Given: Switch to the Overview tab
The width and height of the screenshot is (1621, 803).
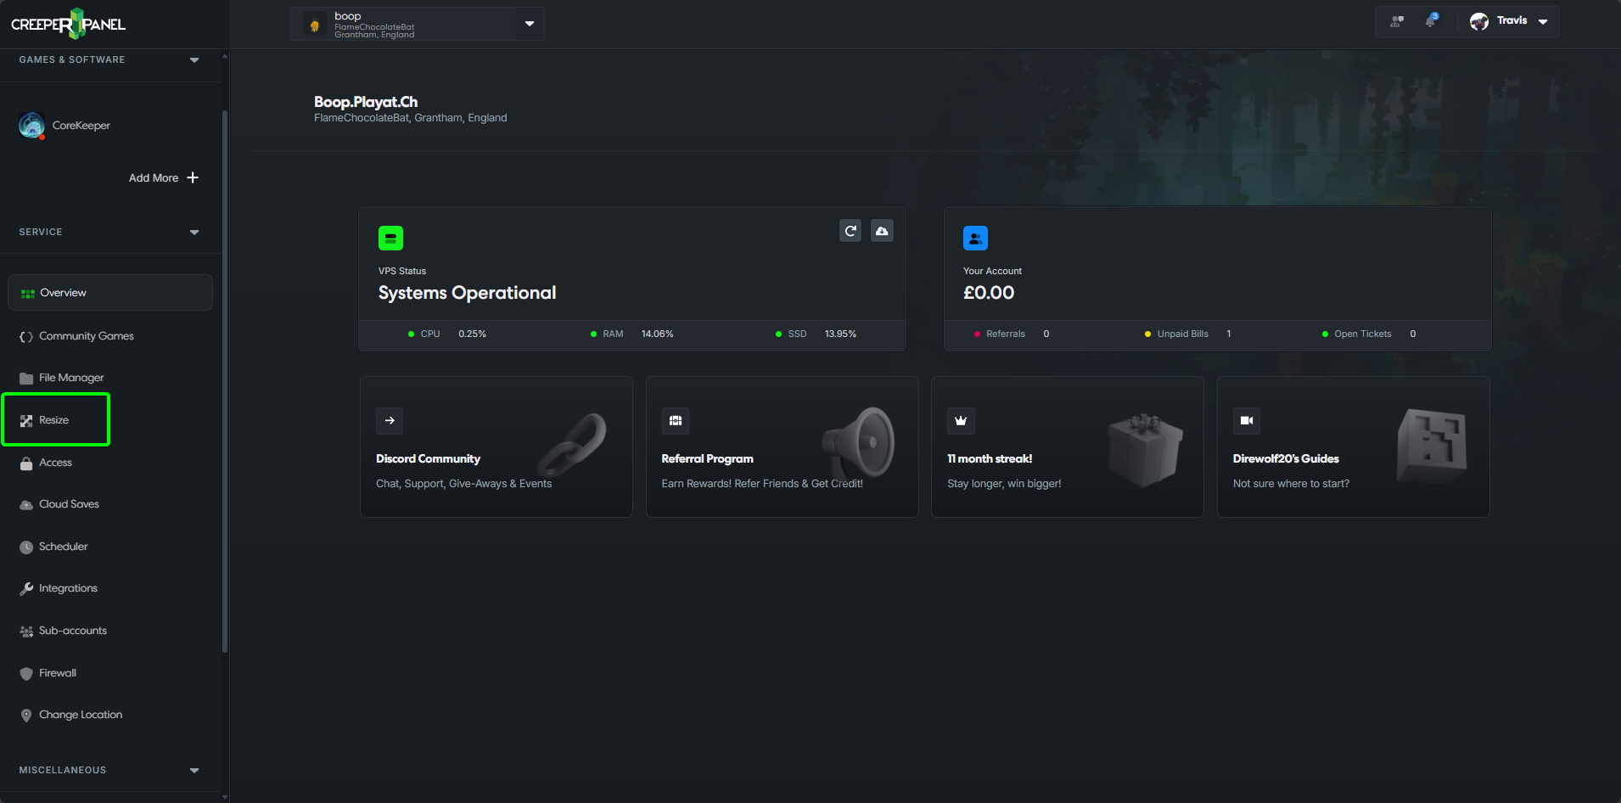Looking at the screenshot, I should (62, 292).
